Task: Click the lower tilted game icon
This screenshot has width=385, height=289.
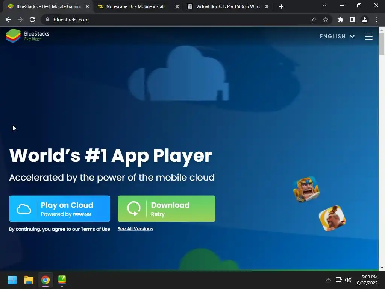Action: (332, 218)
